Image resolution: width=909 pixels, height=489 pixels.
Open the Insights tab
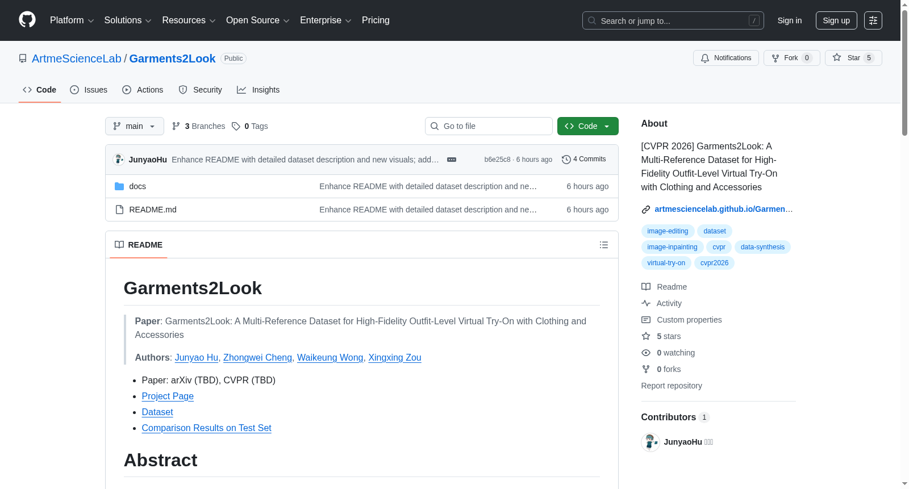pyautogui.click(x=258, y=90)
